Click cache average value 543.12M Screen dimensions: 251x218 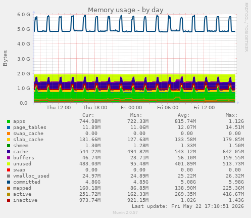coord(185,152)
